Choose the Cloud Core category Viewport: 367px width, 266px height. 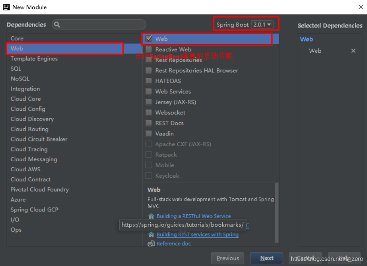pyautogui.click(x=75, y=99)
